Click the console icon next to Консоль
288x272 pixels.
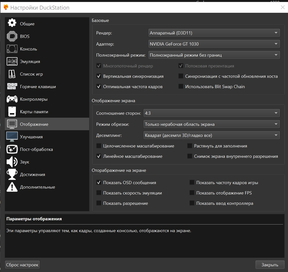tap(12, 49)
